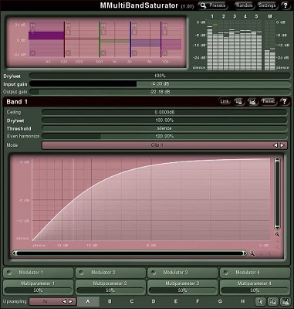Solo band 3 using its S box
This screenshot has height=309, width=294.
click(103, 32)
